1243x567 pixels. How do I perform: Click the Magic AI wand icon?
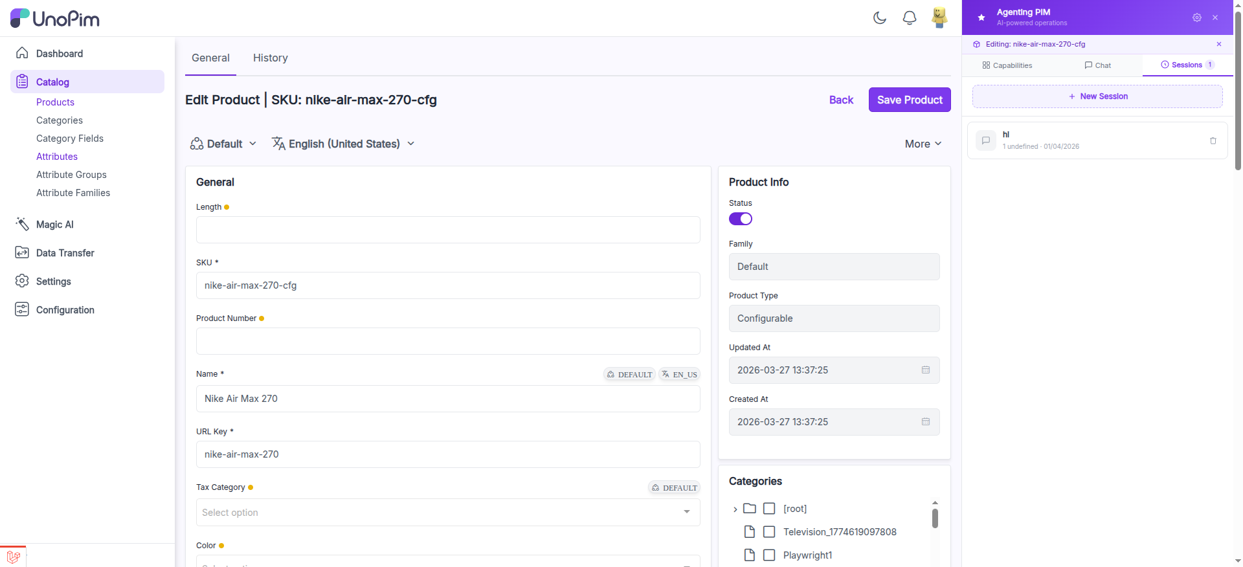coord(22,224)
